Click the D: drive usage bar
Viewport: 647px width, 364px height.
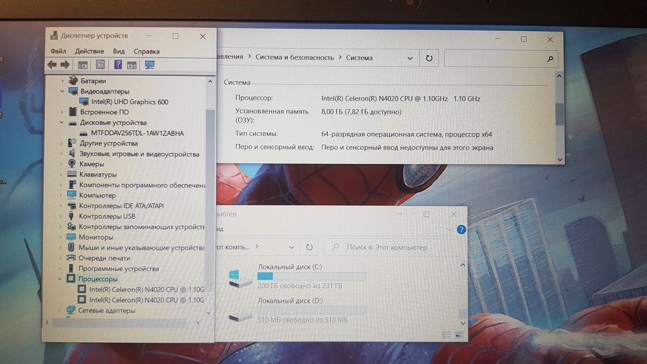pyautogui.click(x=311, y=310)
